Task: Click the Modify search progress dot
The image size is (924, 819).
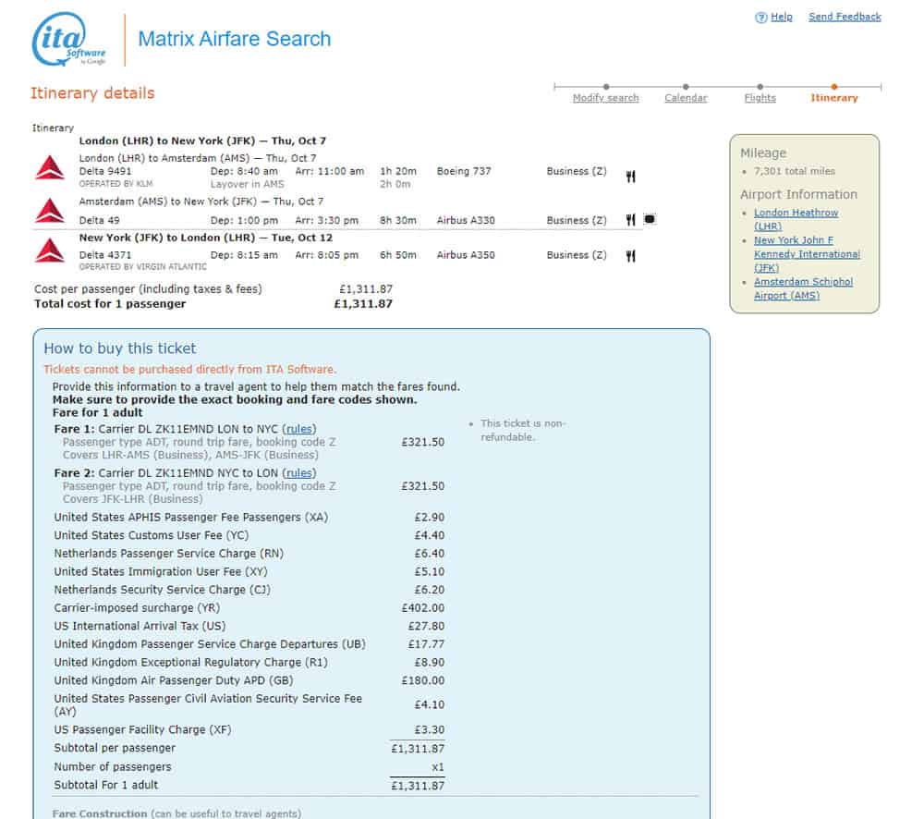Action: click(x=606, y=87)
